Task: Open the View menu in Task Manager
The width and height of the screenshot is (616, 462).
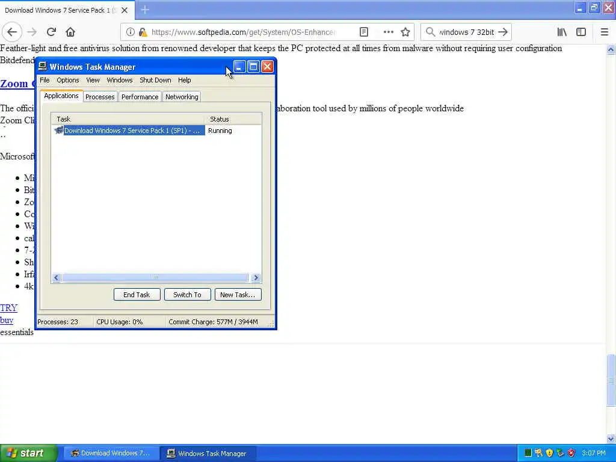Action: (93, 80)
